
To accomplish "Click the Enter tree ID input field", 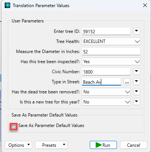I will click(106, 31).
